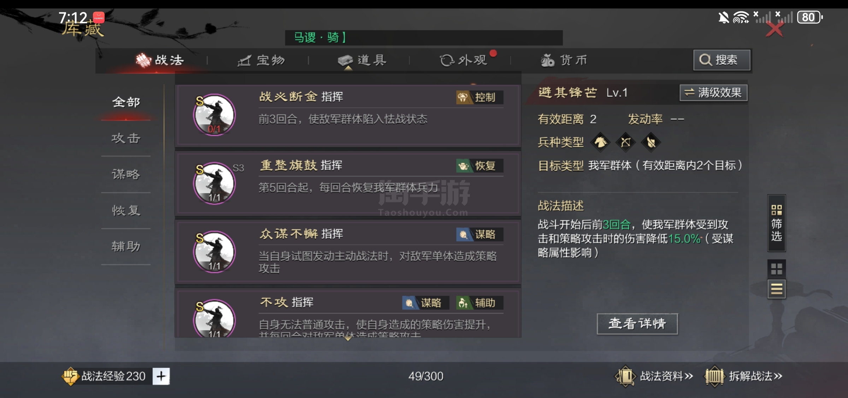Screen dimensions: 848x398
Task: Close the 库藏 window with red X
Action: pyautogui.click(x=775, y=30)
